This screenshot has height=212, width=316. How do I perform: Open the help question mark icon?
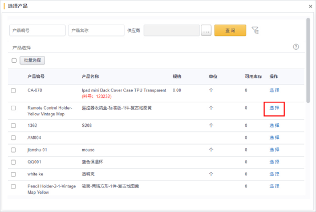pyautogui.click(x=296, y=47)
